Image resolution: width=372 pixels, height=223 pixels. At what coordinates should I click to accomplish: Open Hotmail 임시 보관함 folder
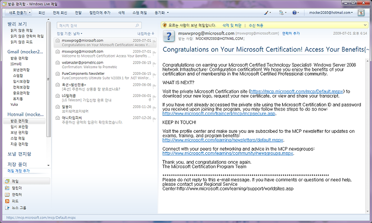(x=19, y=127)
